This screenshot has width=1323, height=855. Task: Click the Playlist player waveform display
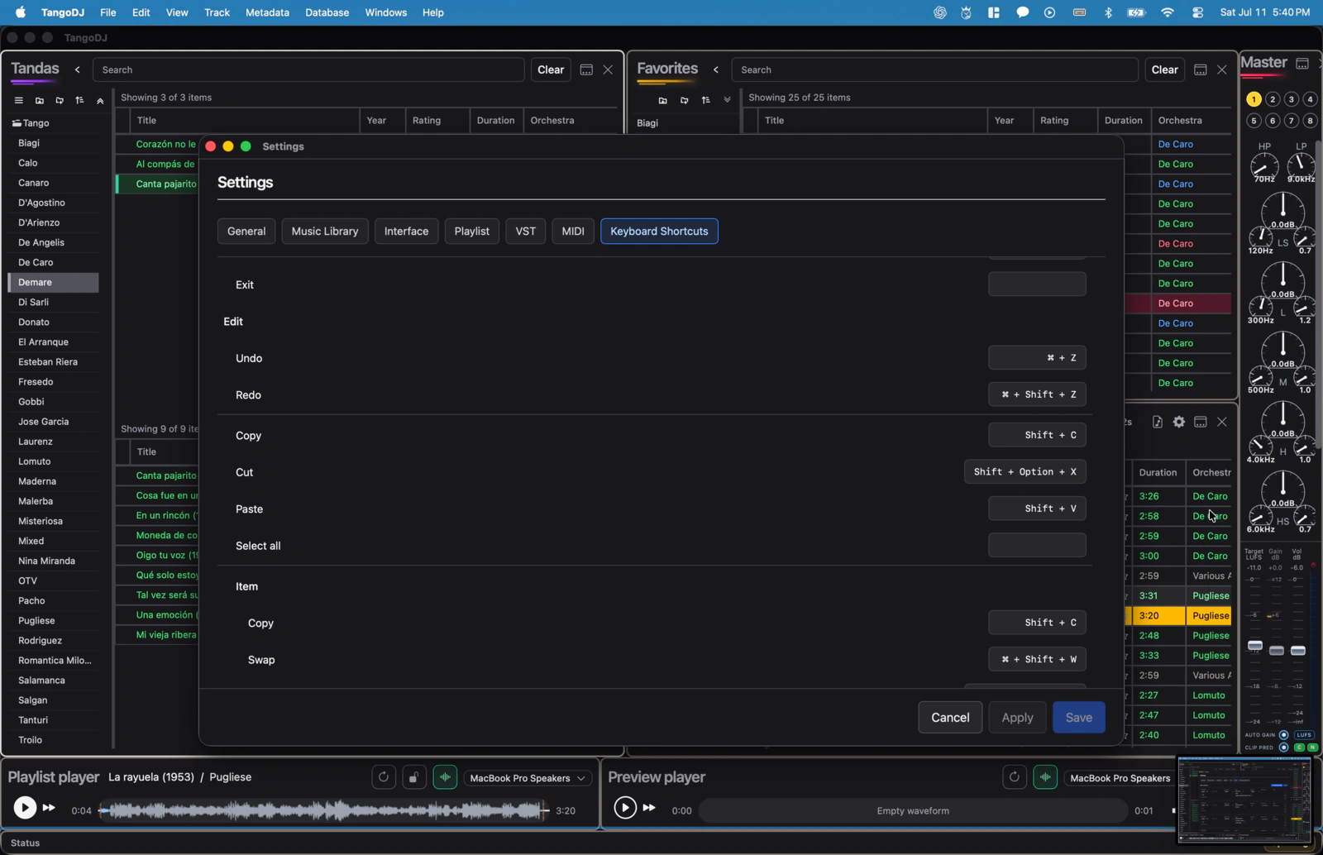pos(323,810)
